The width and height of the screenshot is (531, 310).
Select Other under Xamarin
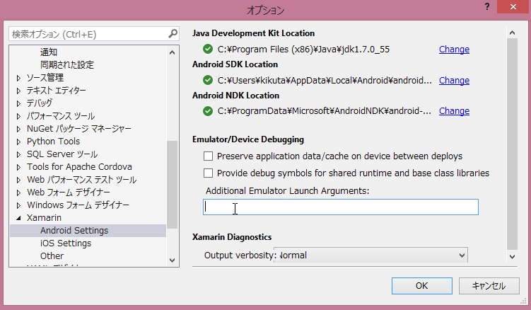52,256
